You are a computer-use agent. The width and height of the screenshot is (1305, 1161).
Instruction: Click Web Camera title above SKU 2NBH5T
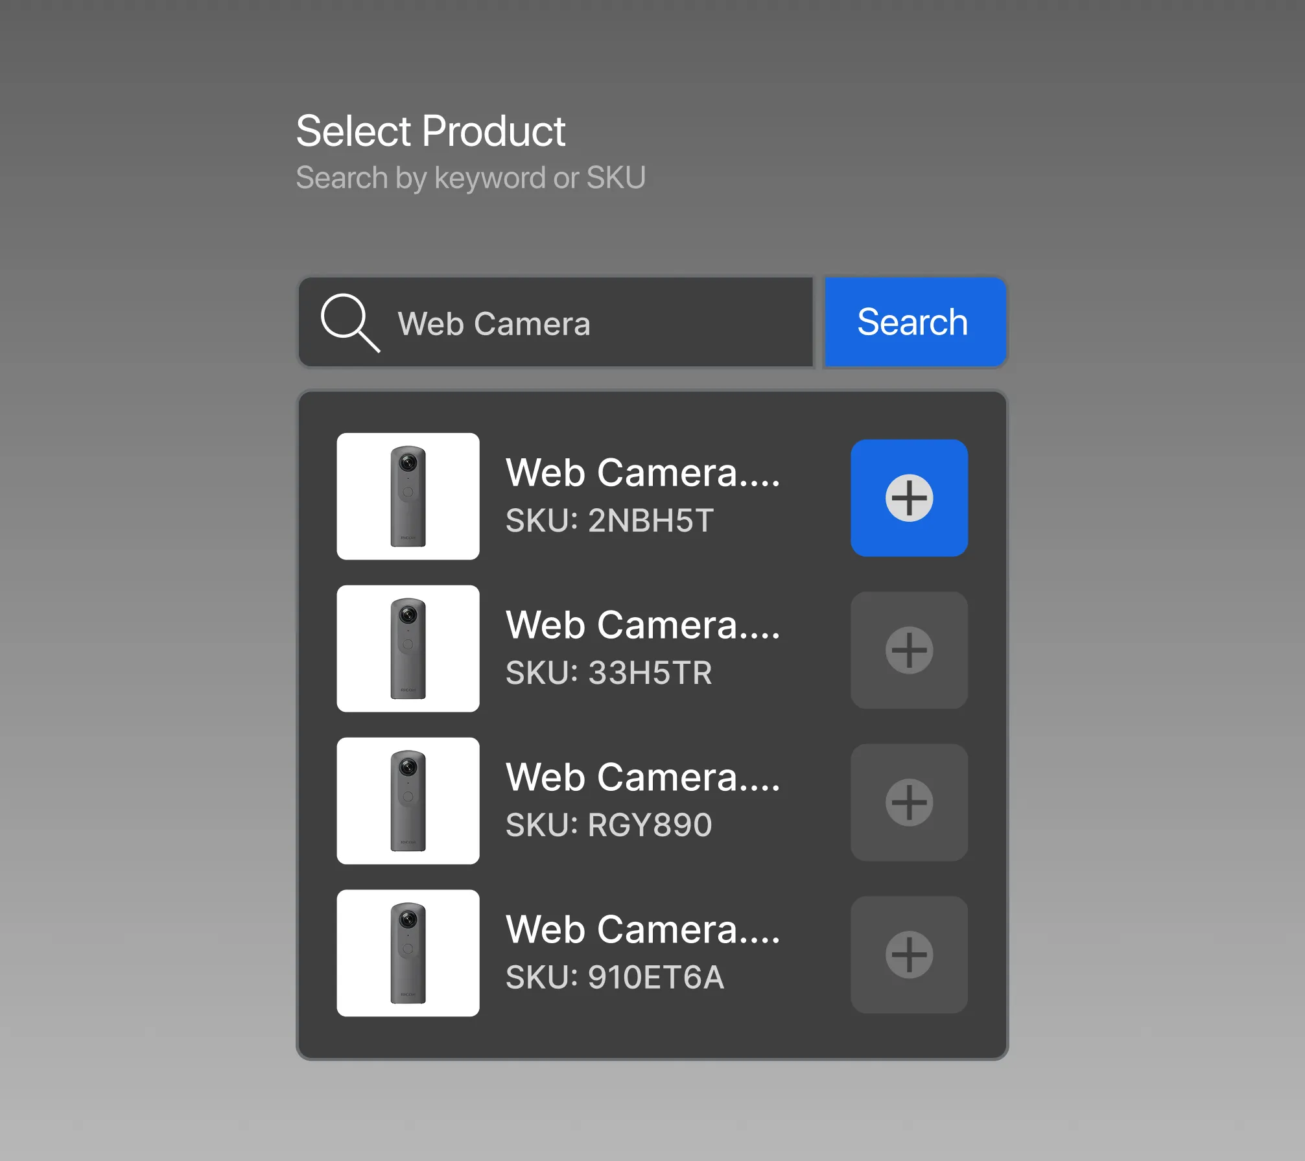tap(643, 473)
